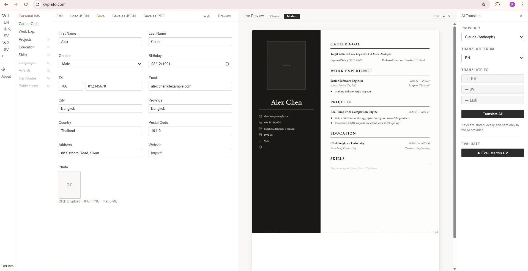Click the Email input field

coord(190,86)
